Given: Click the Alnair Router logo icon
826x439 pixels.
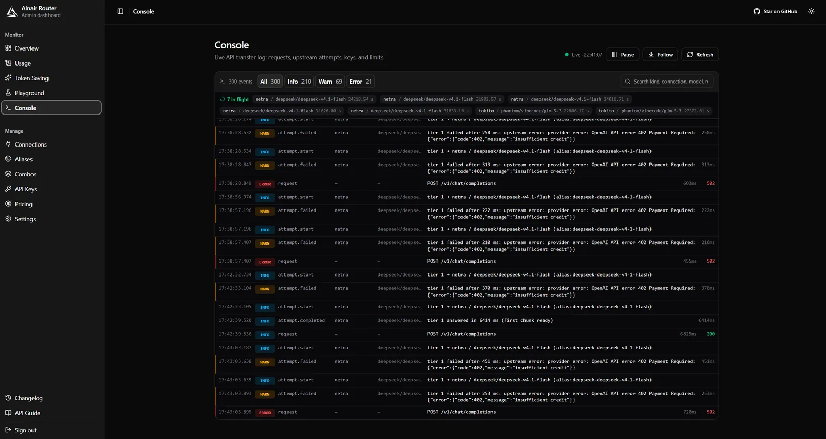Looking at the screenshot, I should (x=11, y=11).
